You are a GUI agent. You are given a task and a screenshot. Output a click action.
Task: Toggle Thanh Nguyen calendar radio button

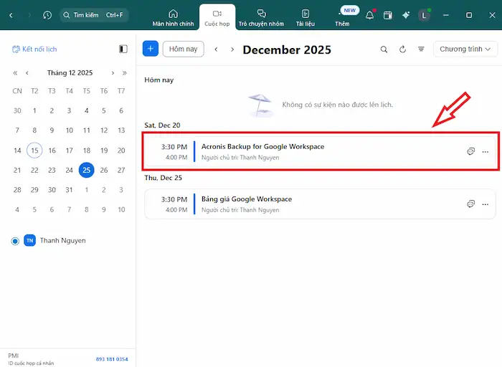point(15,241)
